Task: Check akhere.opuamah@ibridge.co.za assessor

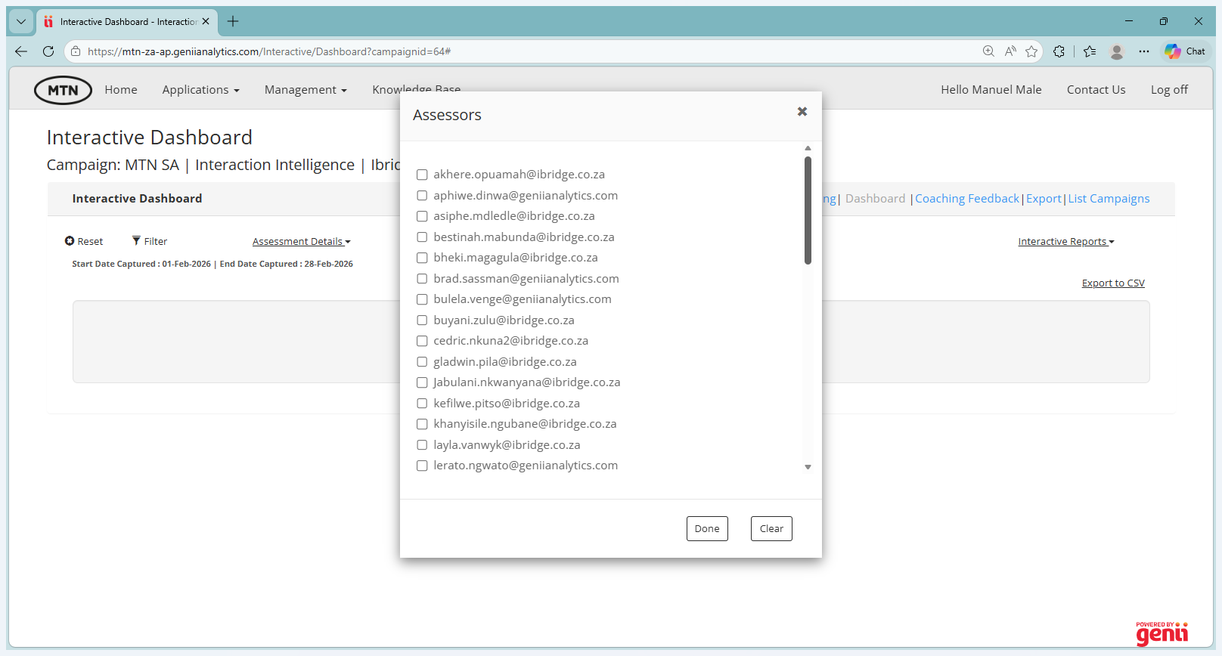Action: coord(422,175)
